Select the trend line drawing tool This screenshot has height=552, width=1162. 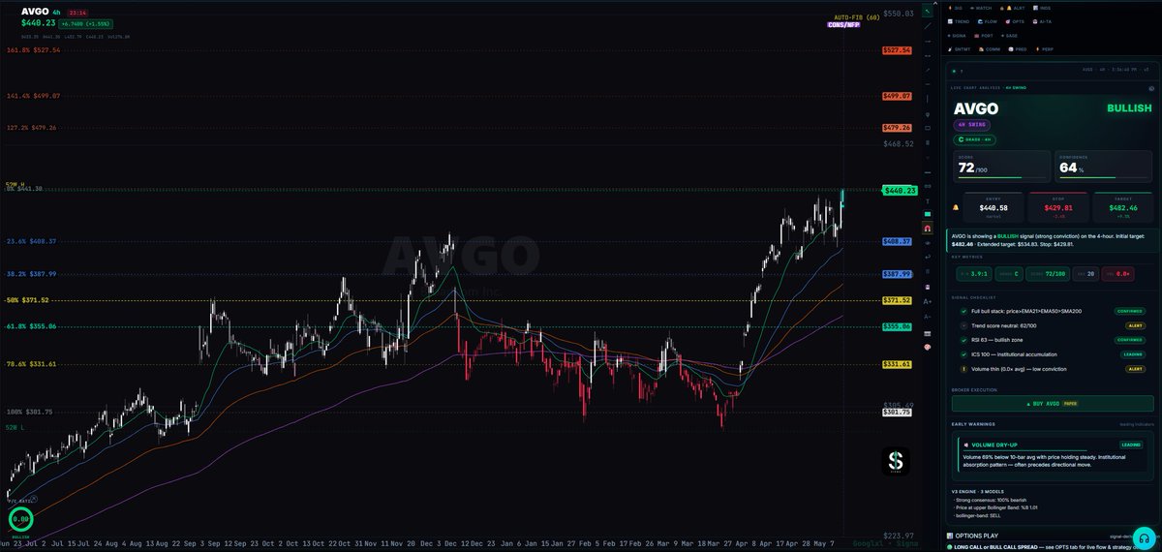(x=928, y=26)
